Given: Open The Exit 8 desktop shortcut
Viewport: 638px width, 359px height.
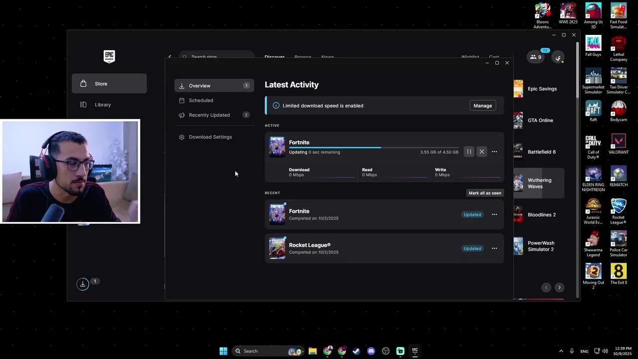Looking at the screenshot, I should click(x=619, y=274).
